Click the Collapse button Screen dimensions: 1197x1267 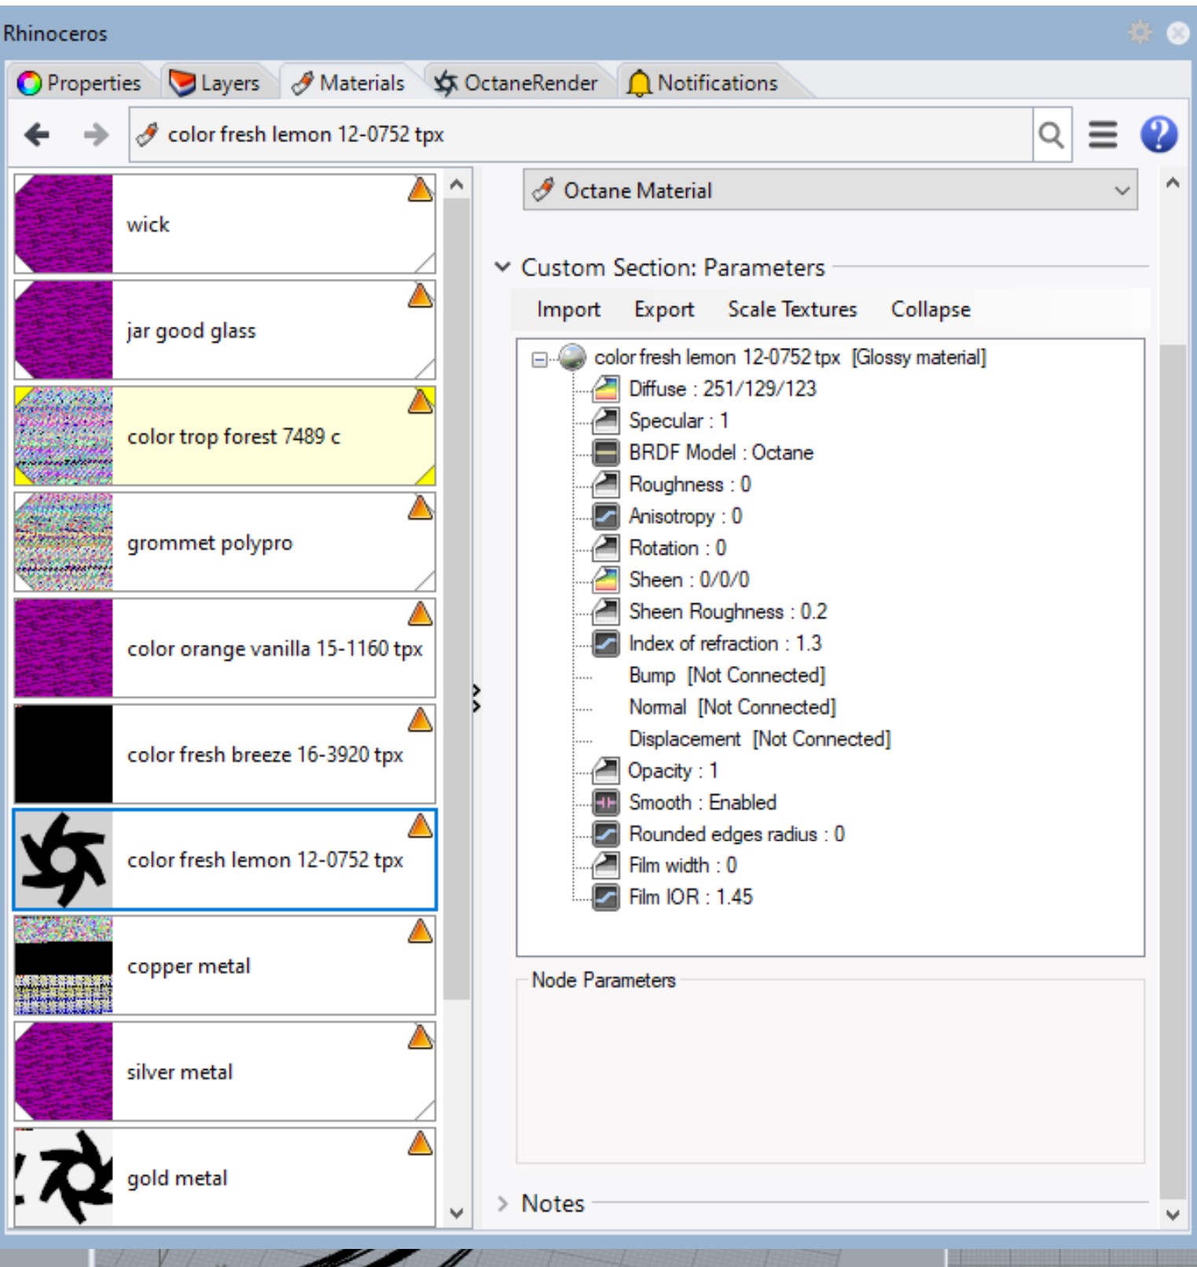931,309
